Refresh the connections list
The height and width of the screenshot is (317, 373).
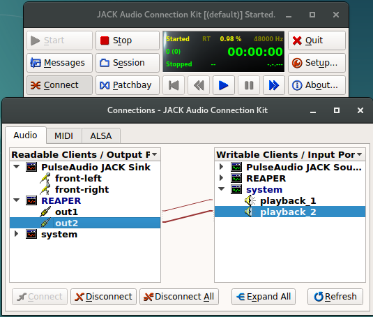point(335,297)
